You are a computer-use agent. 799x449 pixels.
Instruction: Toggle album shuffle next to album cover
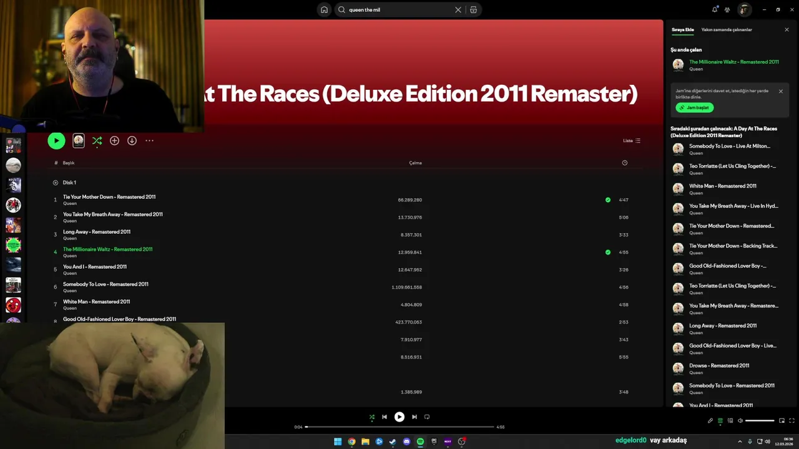coord(97,141)
